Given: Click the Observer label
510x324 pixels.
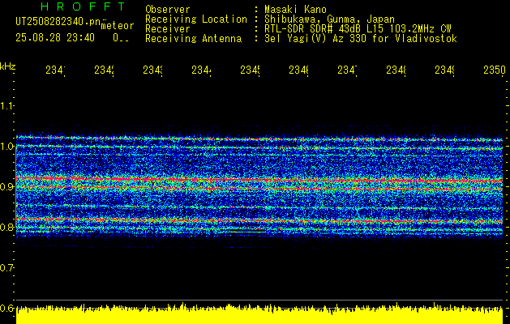Looking at the screenshot, I should click(x=168, y=10).
